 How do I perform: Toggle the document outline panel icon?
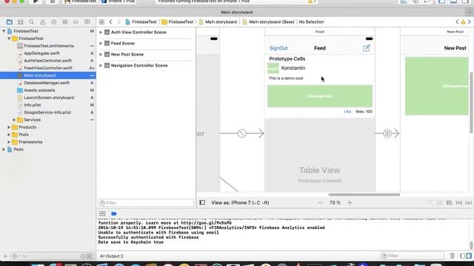(x=202, y=202)
